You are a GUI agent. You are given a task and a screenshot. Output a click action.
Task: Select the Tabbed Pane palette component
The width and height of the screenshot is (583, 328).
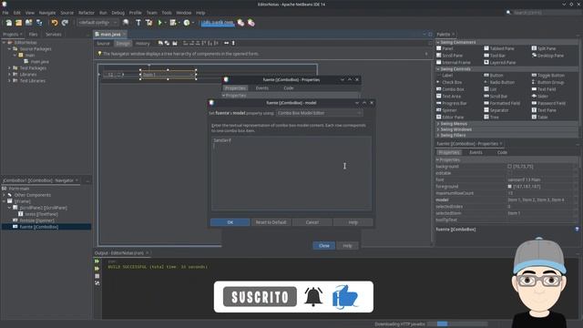tap(499, 48)
